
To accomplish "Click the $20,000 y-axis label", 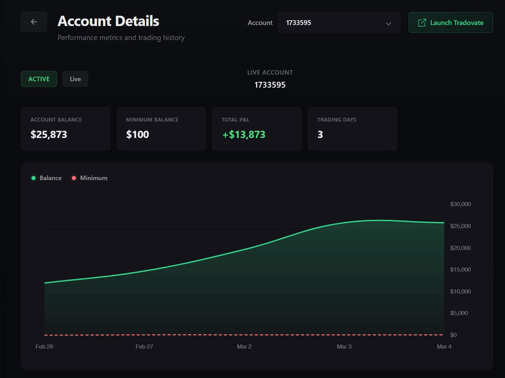I will point(460,248).
